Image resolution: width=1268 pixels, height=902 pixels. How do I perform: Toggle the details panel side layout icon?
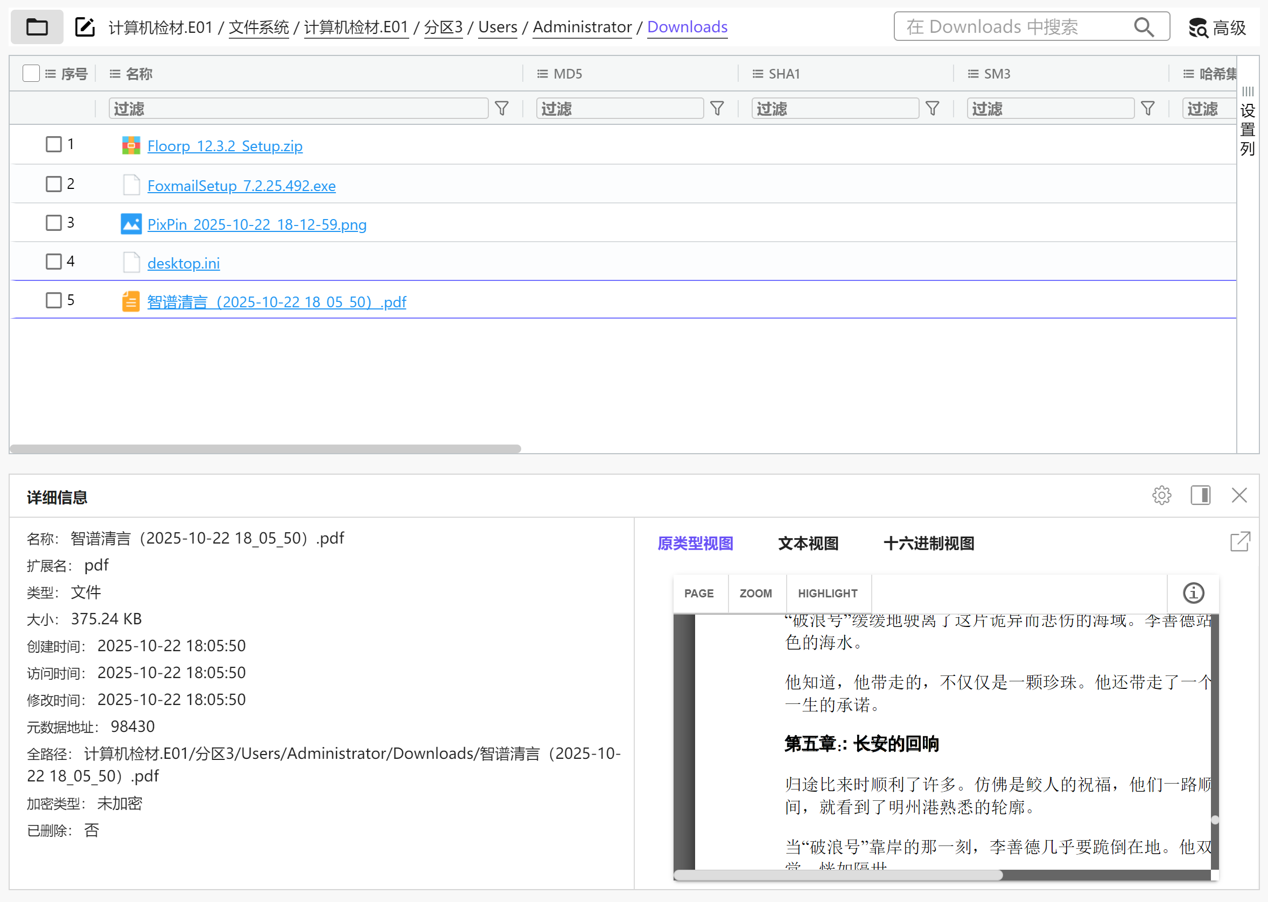pos(1200,495)
